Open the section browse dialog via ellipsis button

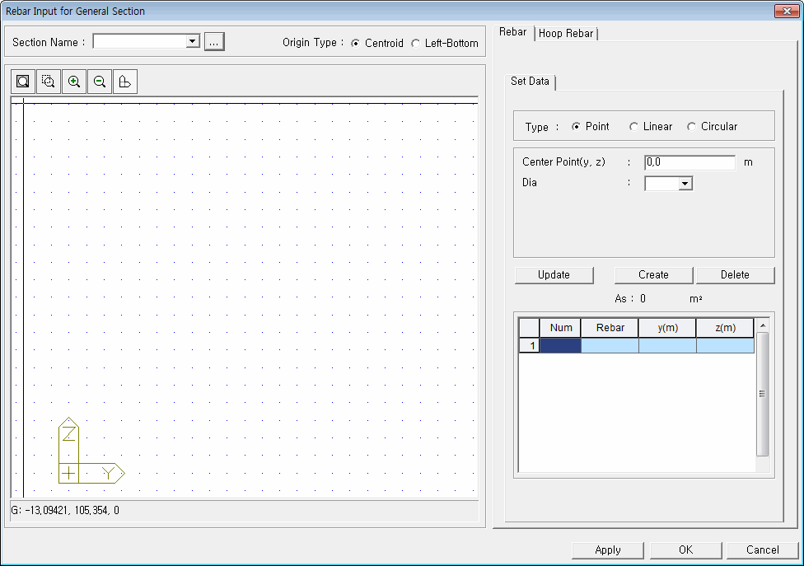[214, 42]
